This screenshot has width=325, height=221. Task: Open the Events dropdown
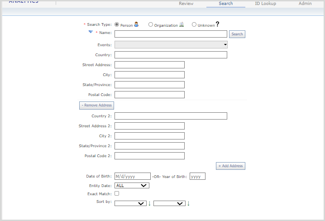(171, 44)
